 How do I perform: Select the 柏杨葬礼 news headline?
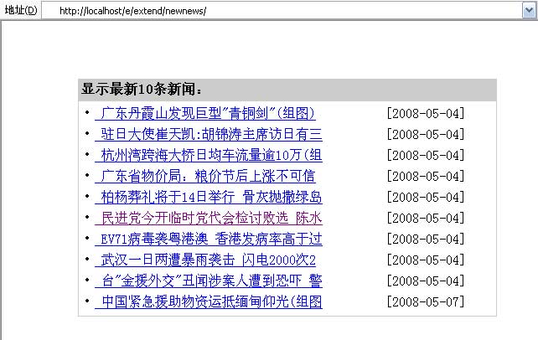coord(209,197)
